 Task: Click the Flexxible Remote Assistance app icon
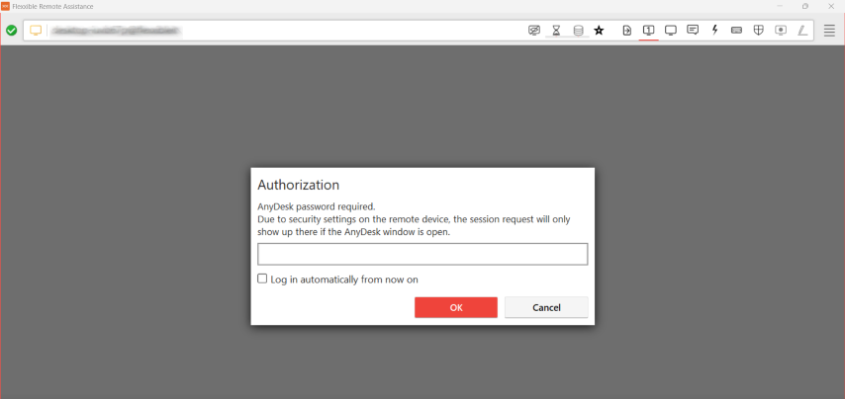click(x=5, y=6)
